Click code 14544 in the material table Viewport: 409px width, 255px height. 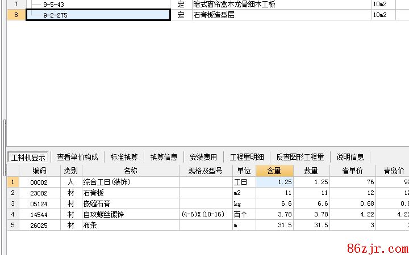click(39, 215)
